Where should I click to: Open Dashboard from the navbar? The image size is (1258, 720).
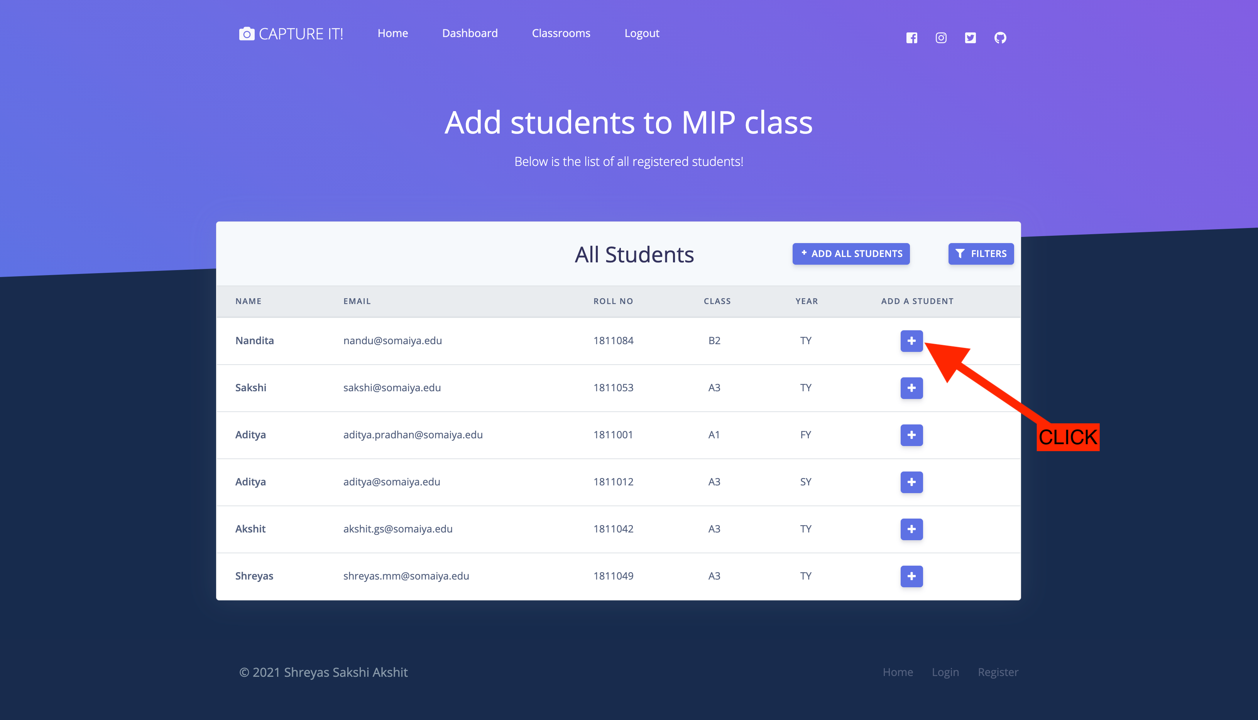(469, 33)
